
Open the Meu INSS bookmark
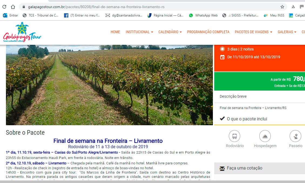pyautogui.click(x=274, y=15)
